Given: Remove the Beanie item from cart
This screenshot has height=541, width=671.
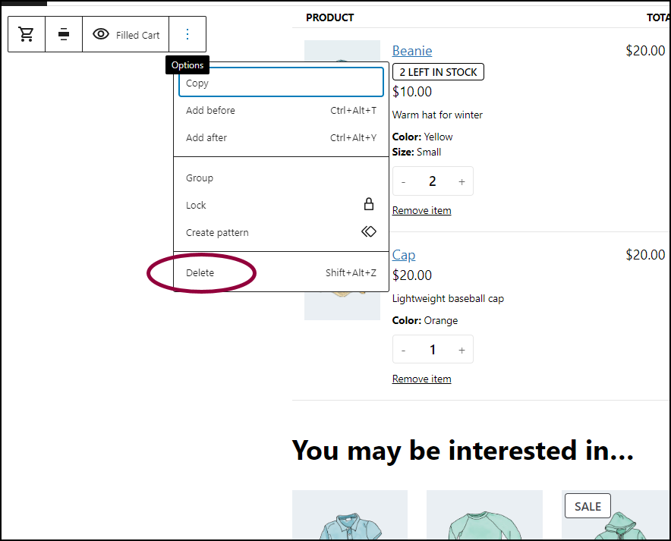Looking at the screenshot, I should 421,210.
